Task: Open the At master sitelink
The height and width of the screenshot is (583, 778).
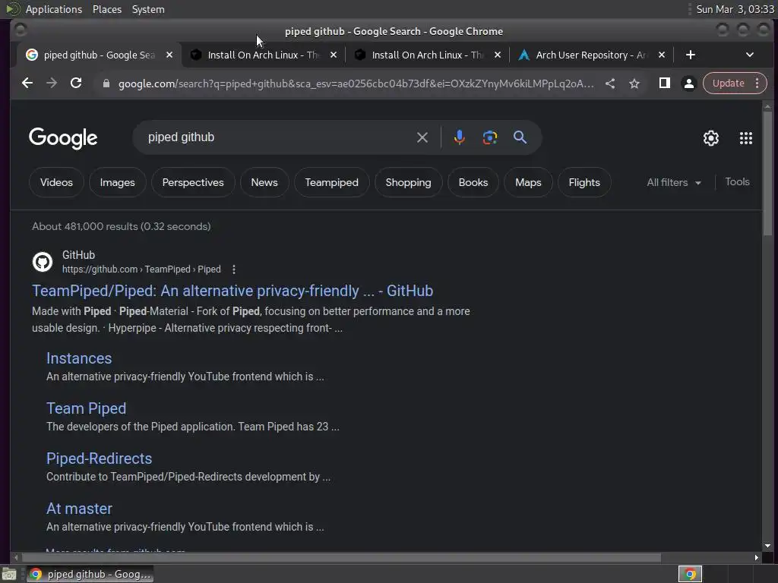Action: (79, 509)
